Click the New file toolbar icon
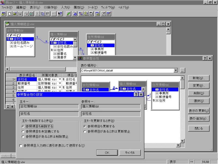218x164 pixels. coord(10,13)
